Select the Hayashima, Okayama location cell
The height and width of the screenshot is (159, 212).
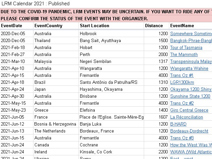coord(111,89)
